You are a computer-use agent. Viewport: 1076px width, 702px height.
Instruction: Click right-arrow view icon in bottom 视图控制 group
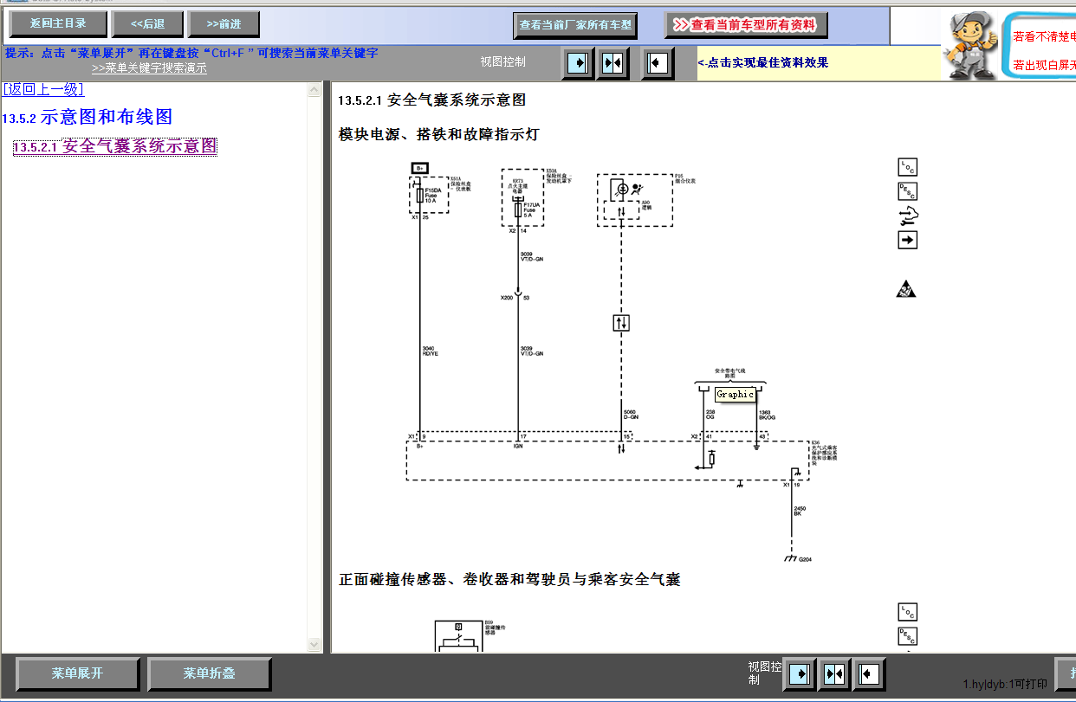pos(800,673)
